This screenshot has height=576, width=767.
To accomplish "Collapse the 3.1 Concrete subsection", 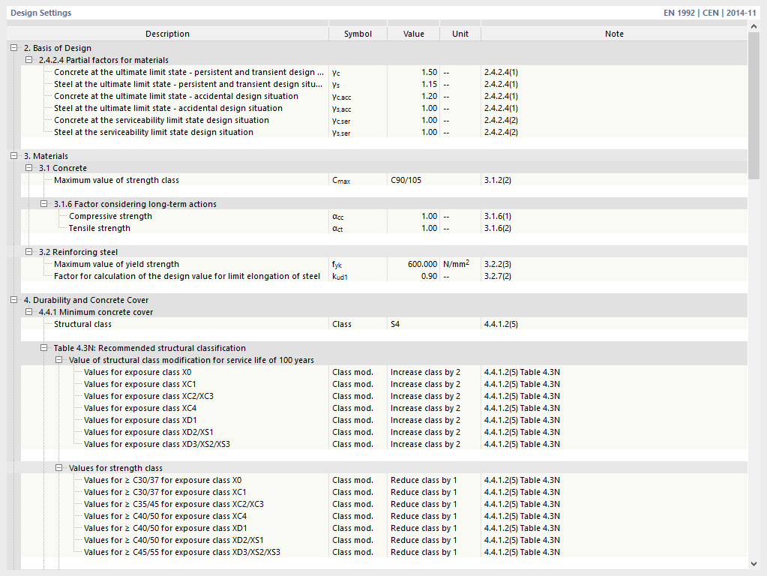I will (29, 168).
